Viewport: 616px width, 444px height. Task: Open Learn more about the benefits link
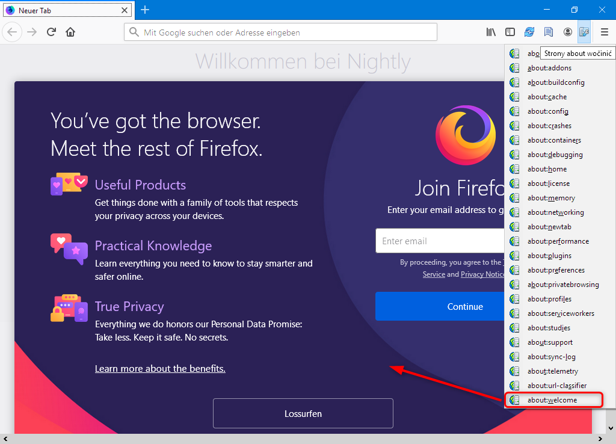click(160, 369)
